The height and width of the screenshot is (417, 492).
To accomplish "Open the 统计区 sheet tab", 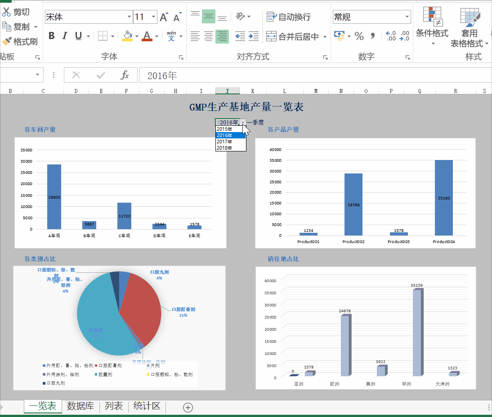I will click(147, 406).
